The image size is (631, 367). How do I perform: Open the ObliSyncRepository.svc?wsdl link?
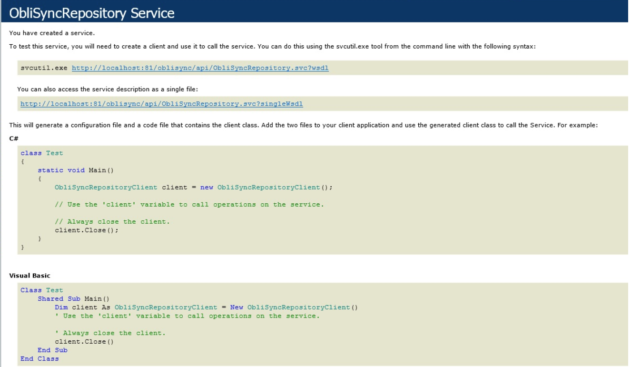tap(200, 68)
